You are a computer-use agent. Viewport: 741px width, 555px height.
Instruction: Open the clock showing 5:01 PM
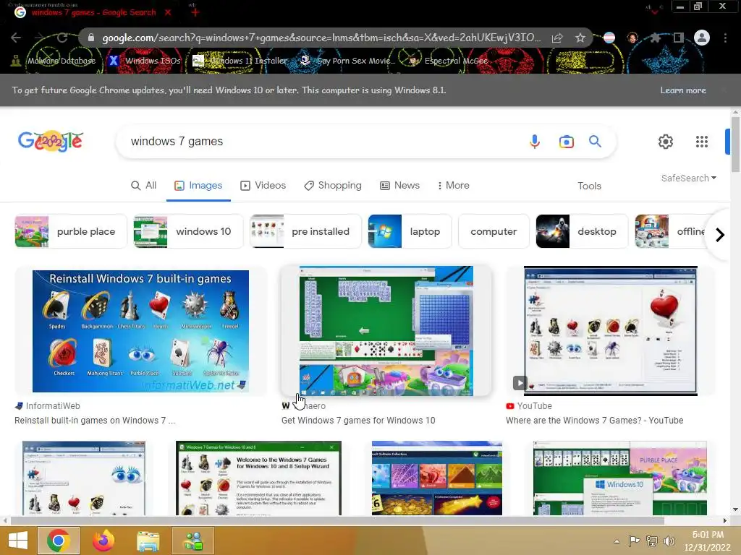click(708, 541)
